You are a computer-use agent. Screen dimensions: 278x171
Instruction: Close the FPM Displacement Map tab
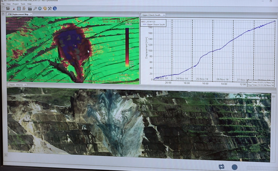tap(31, 14)
